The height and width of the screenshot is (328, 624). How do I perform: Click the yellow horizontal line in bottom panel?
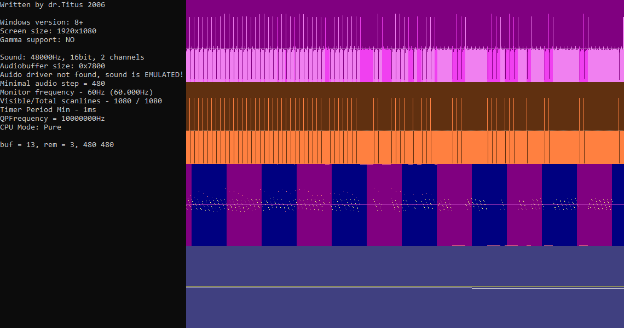405,287
